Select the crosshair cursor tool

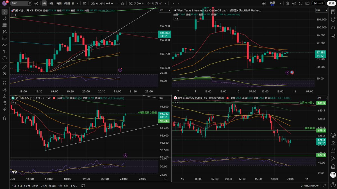click(4, 12)
